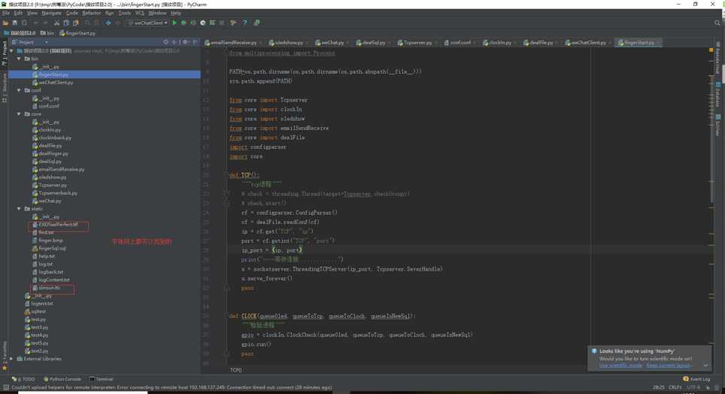Click the UTF-8 encoding indicator
Image resolution: width=725 pixels, height=394 pixels.
pyautogui.click(x=693, y=387)
